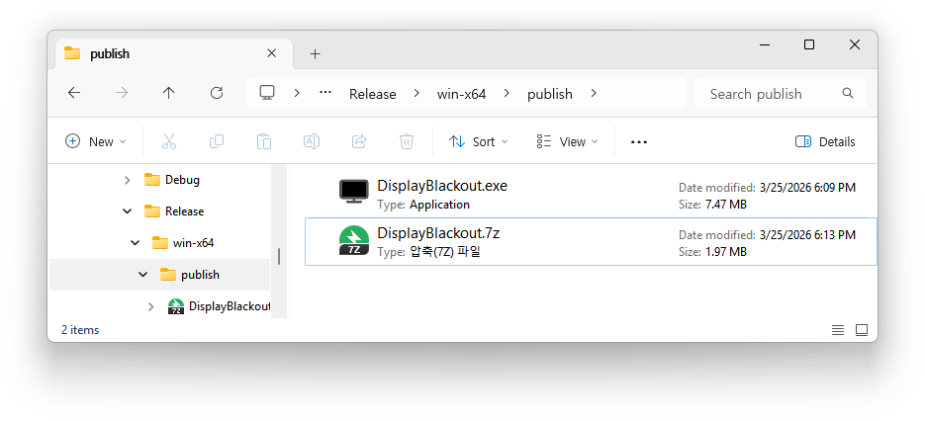This screenshot has width=925, height=421.
Task: Open a new tab with plus button
Action: click(x=315, y=53)
